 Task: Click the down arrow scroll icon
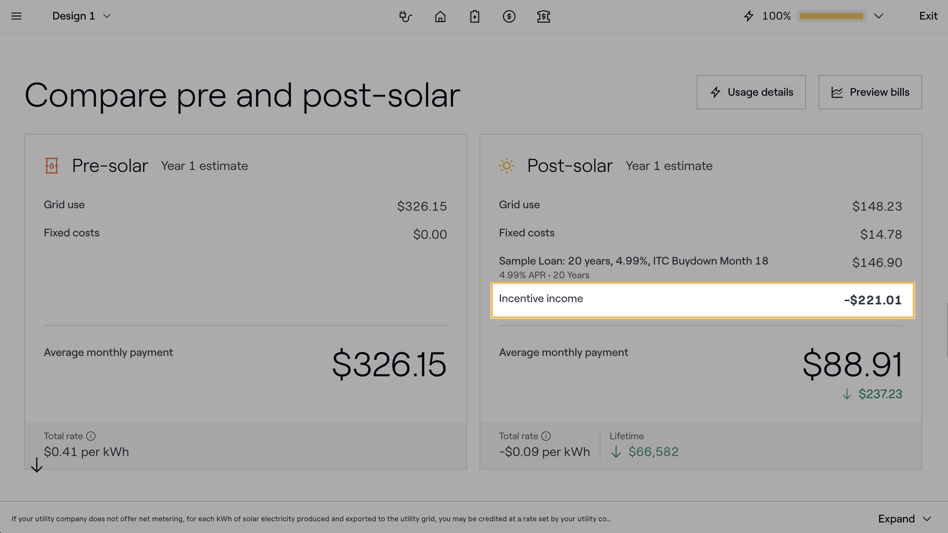coord(37,465)
